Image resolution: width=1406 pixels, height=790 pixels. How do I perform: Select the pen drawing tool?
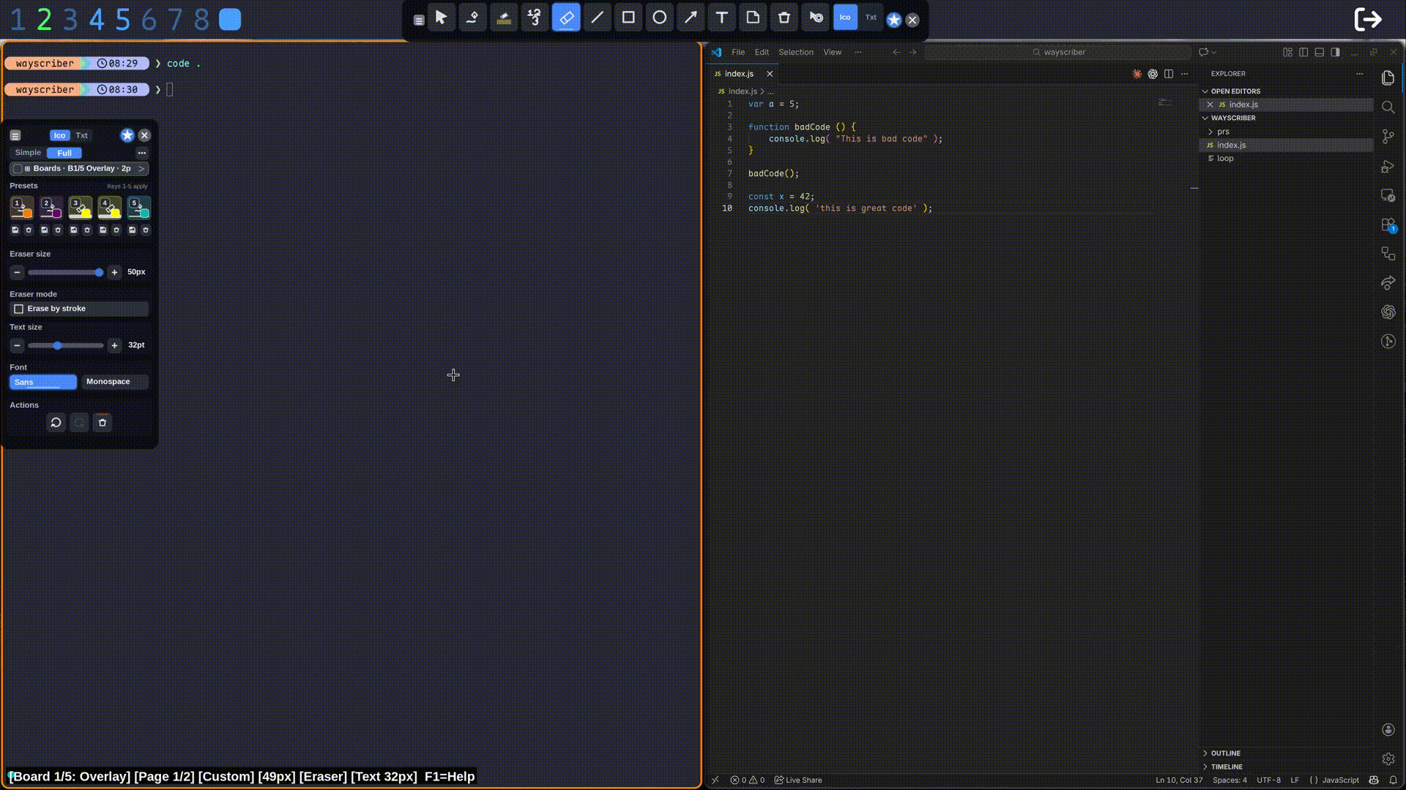[472, 18]
